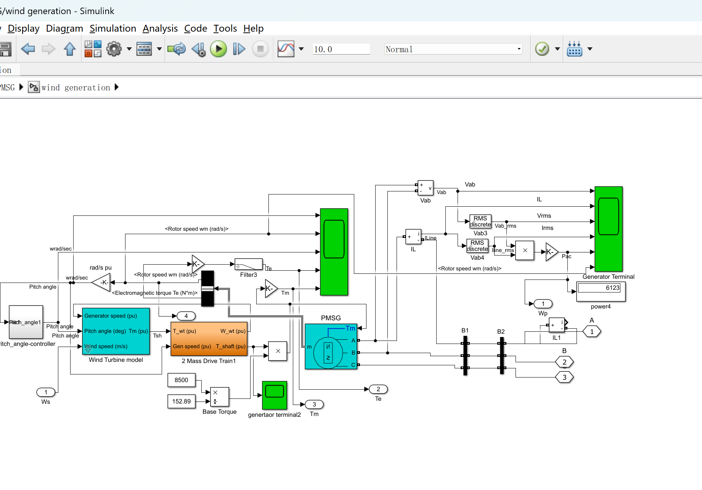Select the Filter3 block
This screenshot has width=702, height=490.
(249, 264)
